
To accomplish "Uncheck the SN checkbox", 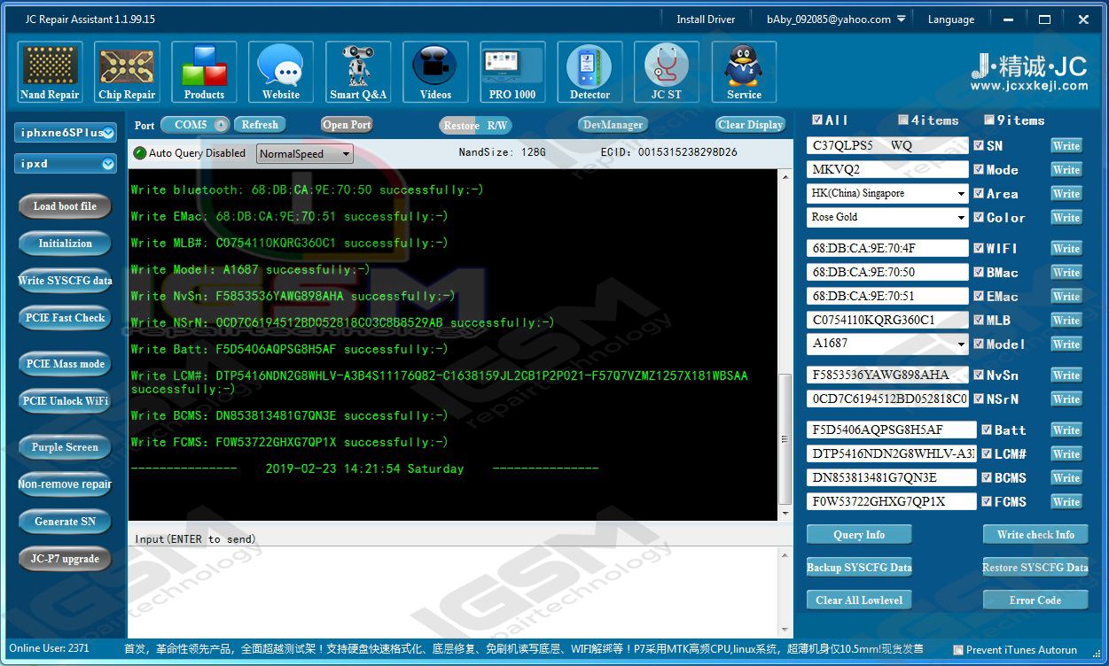I will pos(979,145).
